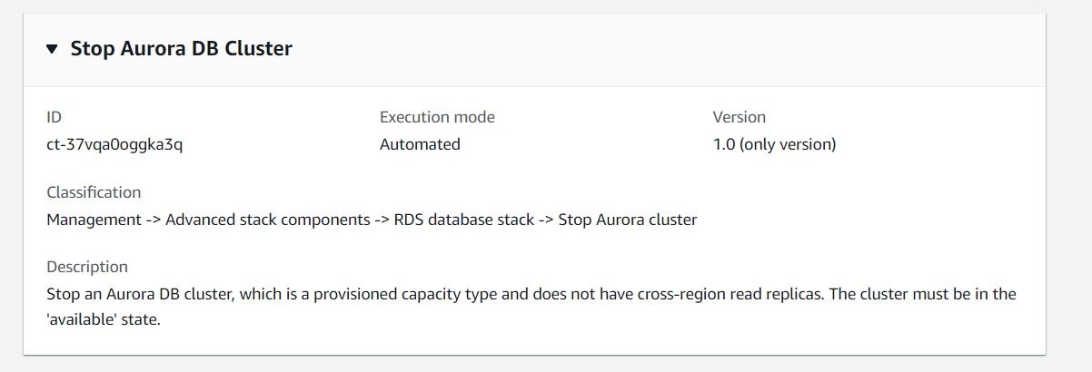The image size is (1092, 372).
Task: Collapse the Stop Aurora DB Cluster section
Action: [x=52, y=49]
